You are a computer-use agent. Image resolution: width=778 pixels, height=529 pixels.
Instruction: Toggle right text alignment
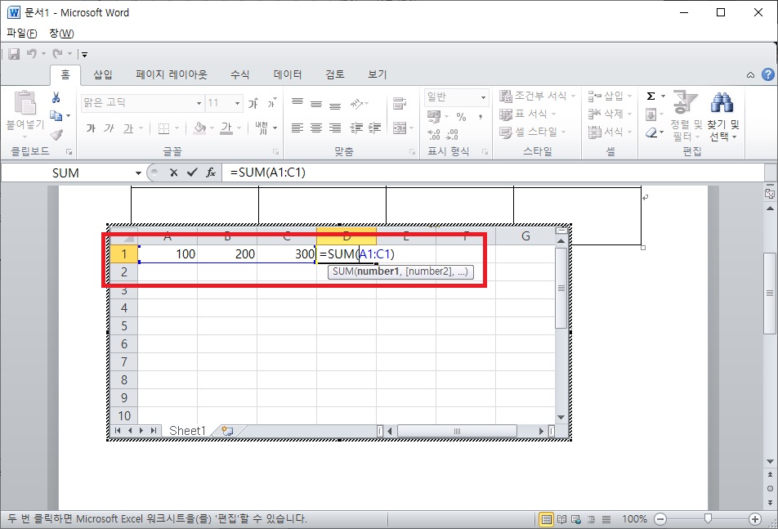point(335,128)
